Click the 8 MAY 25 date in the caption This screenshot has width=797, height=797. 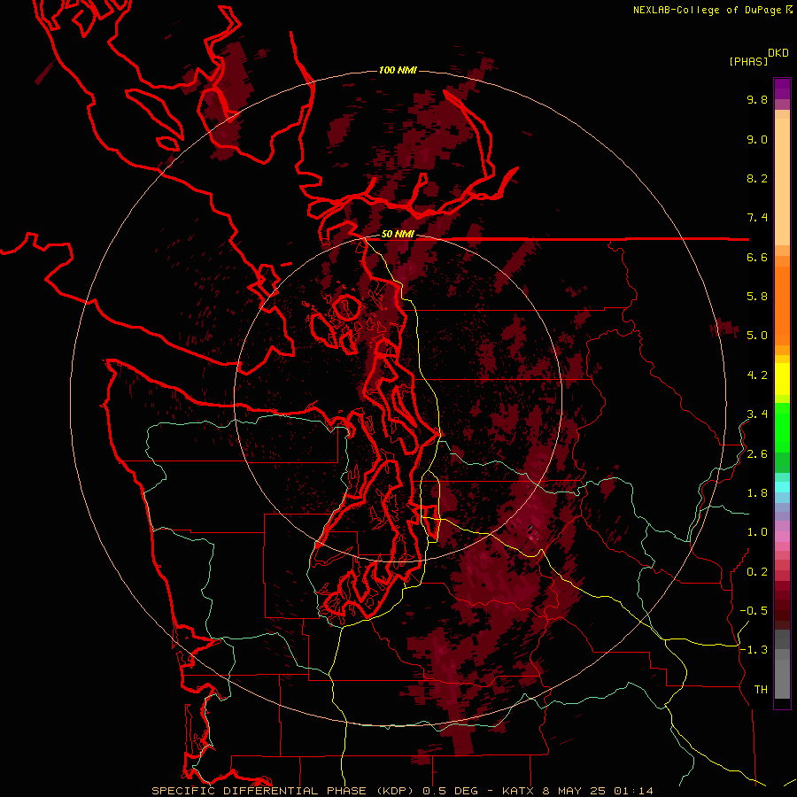(575, 791)
